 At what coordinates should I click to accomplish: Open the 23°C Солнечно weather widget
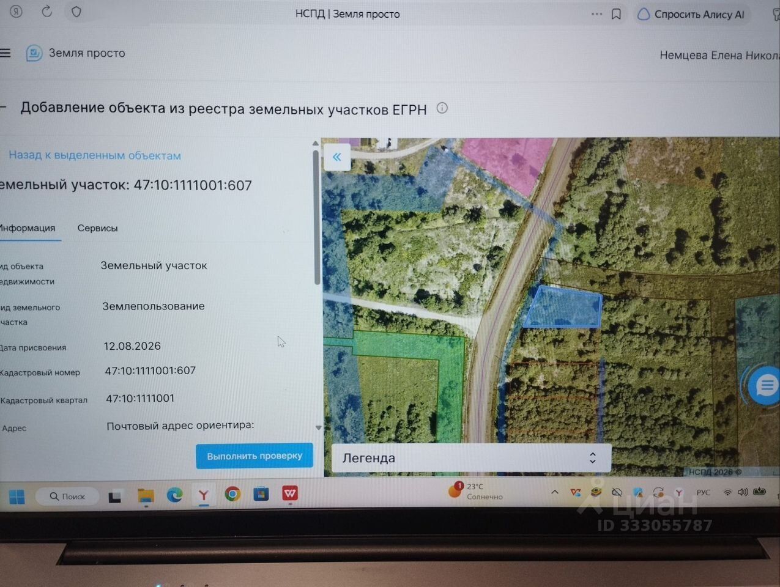point(475,491)
